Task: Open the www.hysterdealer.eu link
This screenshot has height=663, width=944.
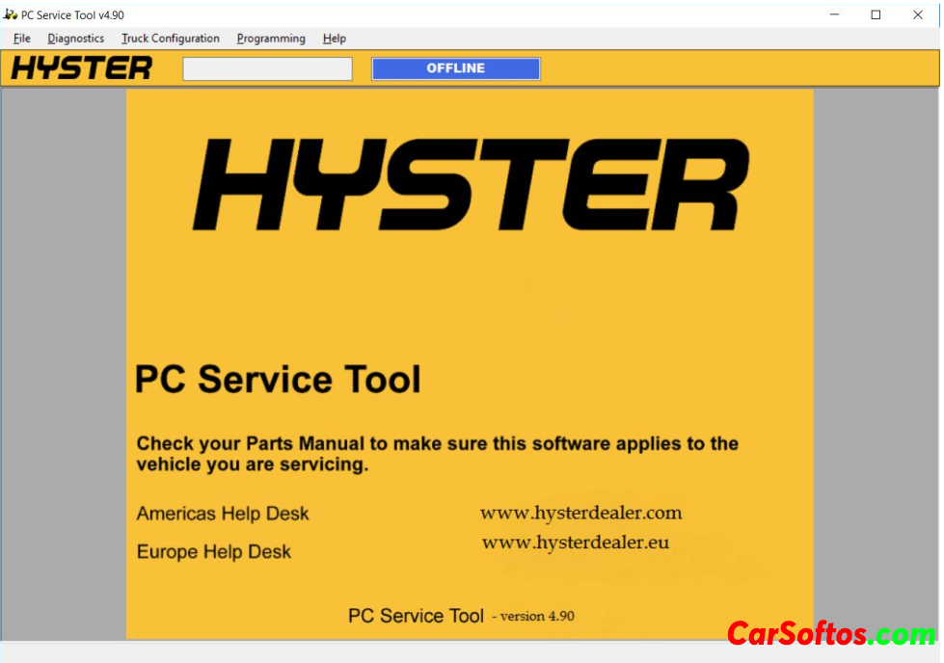Action: (575, 543)
